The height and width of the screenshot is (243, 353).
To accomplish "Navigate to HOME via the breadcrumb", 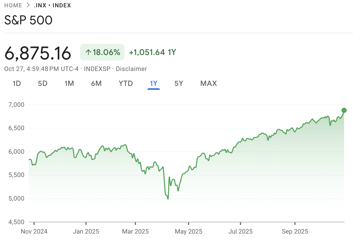I will pos(13,5).
